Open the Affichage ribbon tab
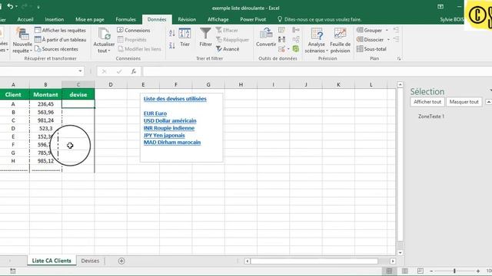Image resolution: width=492 pixels, height=276 pixels. coord(218,19)
